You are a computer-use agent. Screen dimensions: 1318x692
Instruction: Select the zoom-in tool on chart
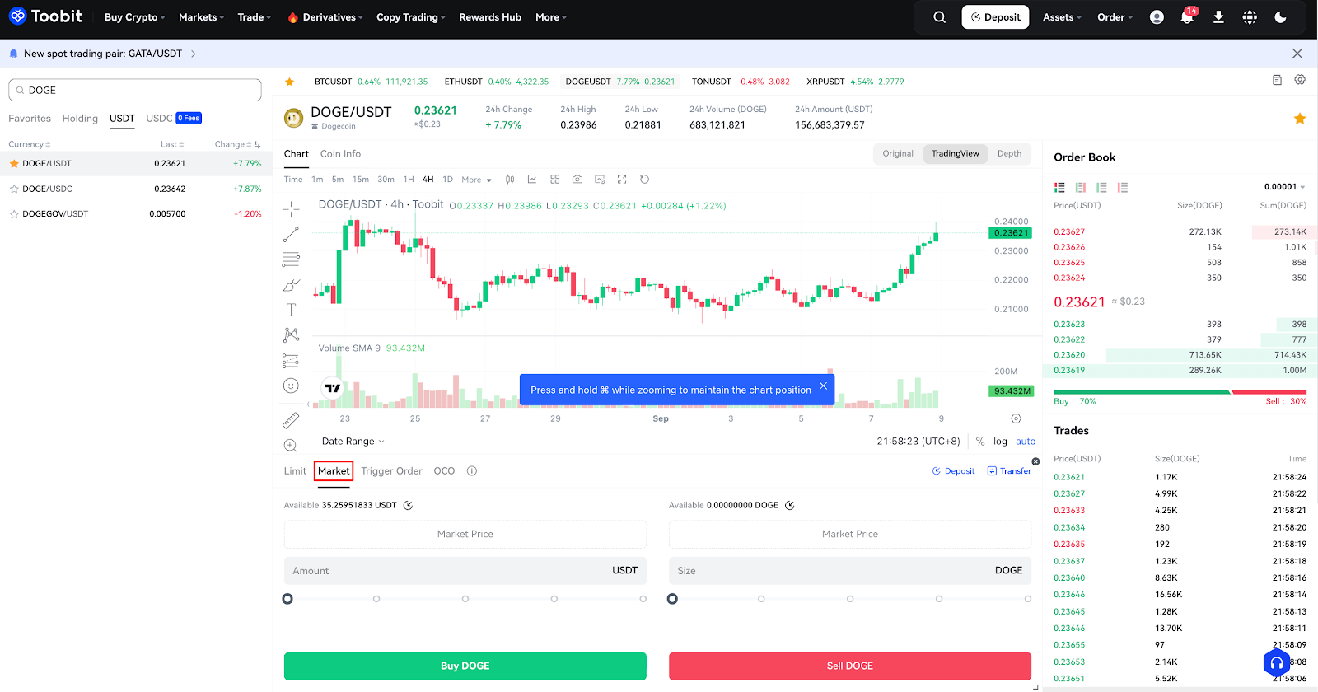point(290,446)
